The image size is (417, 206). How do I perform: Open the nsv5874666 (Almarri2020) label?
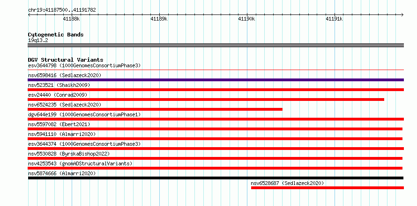tap(62, 173)
